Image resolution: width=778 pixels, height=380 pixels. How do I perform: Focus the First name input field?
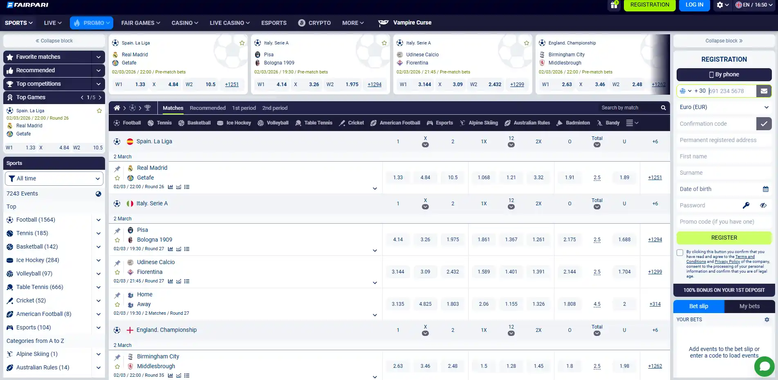(724, 156)
